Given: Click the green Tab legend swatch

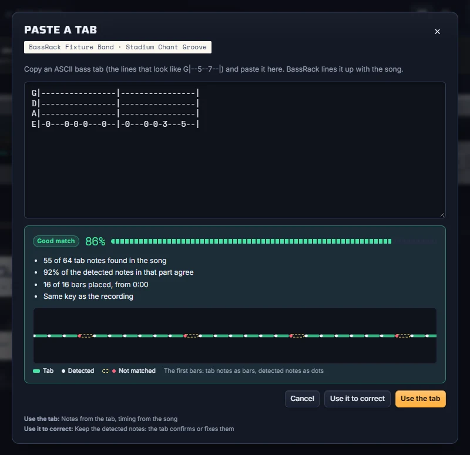Looking at the screenshot, I should (x=36, y=371).
